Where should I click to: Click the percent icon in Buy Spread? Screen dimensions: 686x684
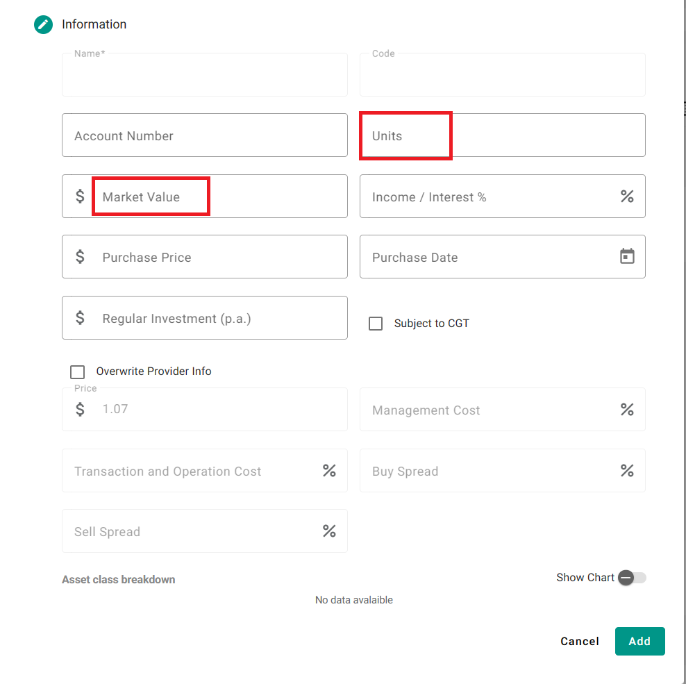point(627,471)
